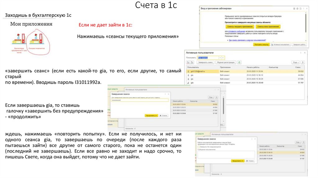
Task: Click the third title bar icon of blocked login dialog
Action: (301, 8)
